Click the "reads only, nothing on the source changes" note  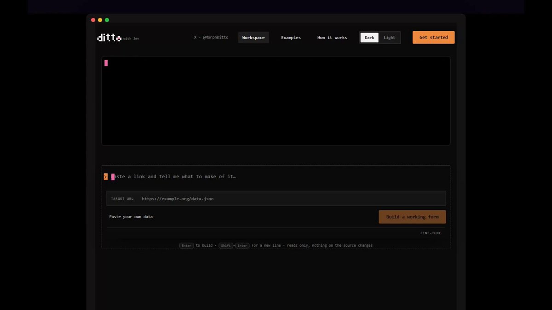pos(330,246)
